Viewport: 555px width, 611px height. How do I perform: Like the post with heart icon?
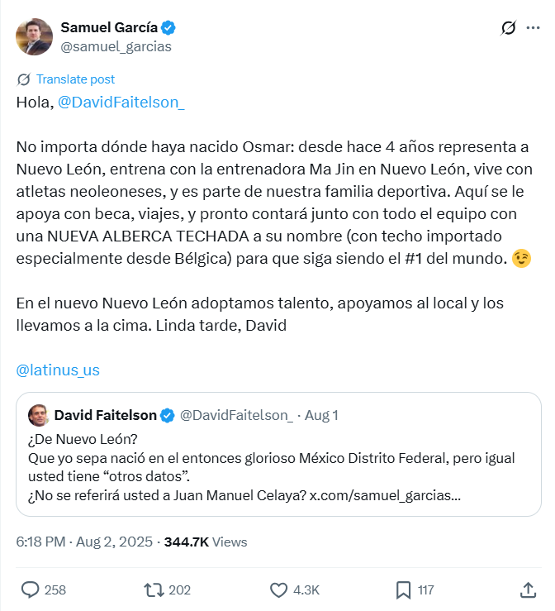pos(279,590)
